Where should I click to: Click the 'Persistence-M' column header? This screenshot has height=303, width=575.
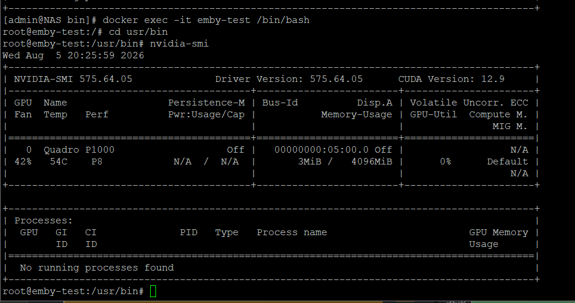[206, 103]
